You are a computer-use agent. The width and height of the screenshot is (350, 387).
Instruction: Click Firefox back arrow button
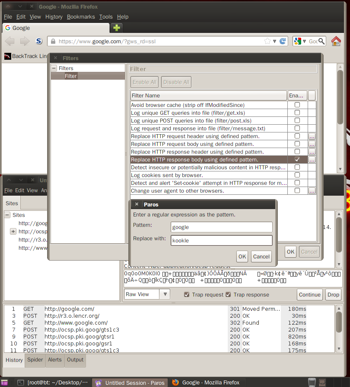pos(10,41)
